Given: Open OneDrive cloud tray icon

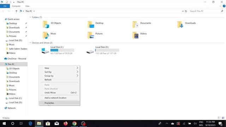Looking at the screenshot, I should point(173,123).
